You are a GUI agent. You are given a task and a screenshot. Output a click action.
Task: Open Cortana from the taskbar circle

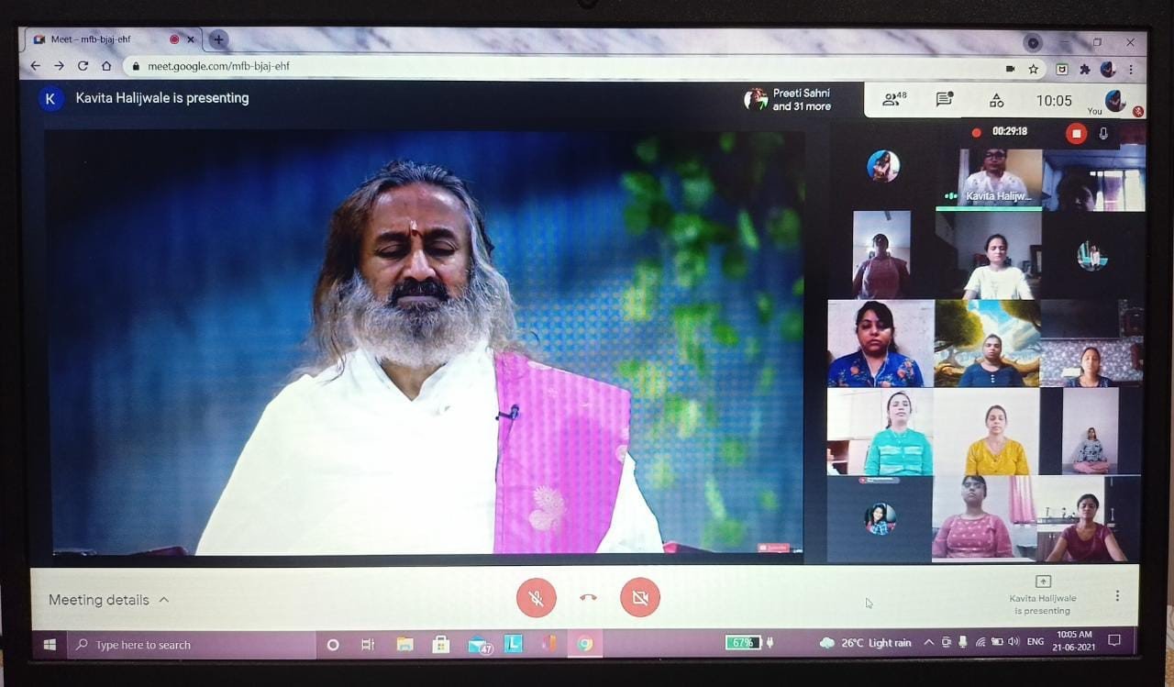pos(333,645)
